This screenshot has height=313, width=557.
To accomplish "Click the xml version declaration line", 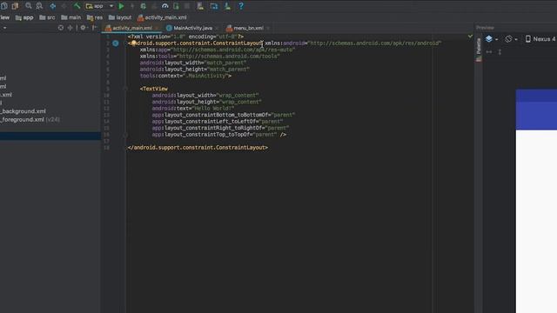I will (185, 37).
